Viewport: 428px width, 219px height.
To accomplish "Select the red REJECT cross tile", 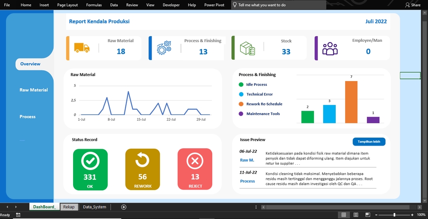I will [195, 169].
